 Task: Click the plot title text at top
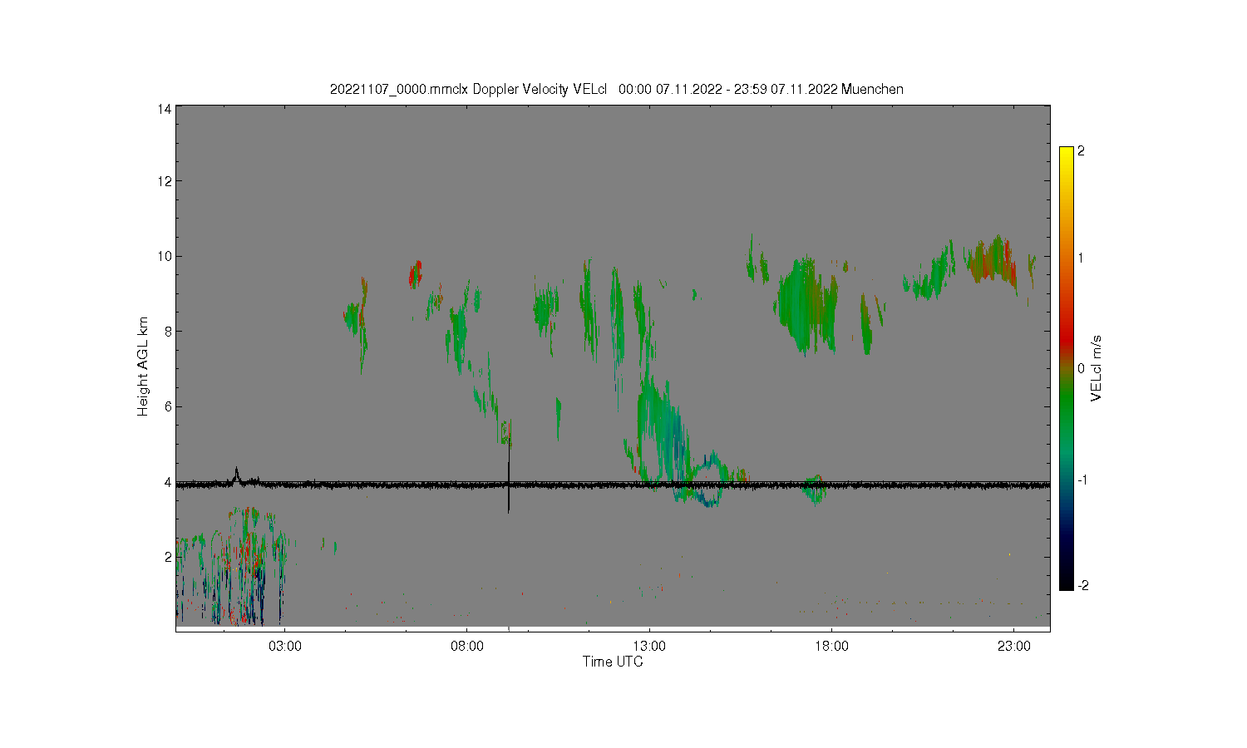[617, 89]
